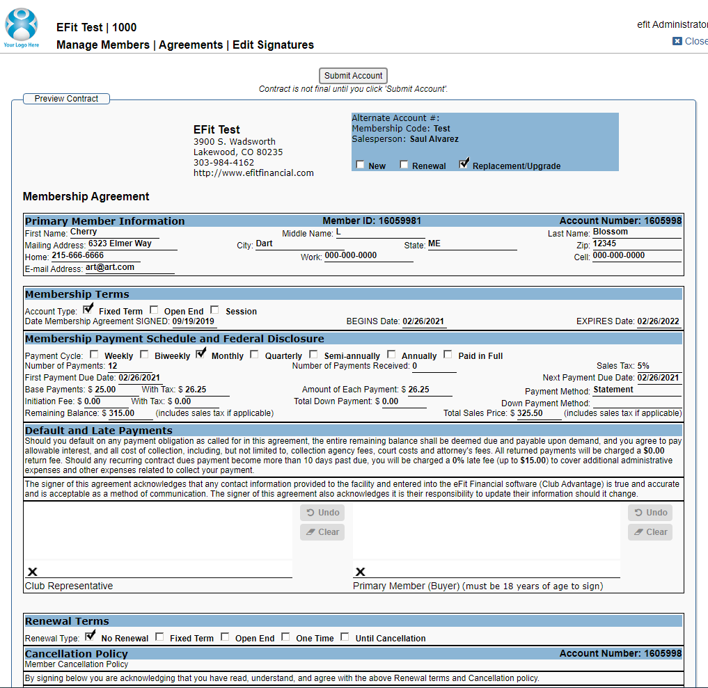Check Biweekly payment cycle checkbox
The width and height of the screenshot is (708, 688).
coord(144,355)
